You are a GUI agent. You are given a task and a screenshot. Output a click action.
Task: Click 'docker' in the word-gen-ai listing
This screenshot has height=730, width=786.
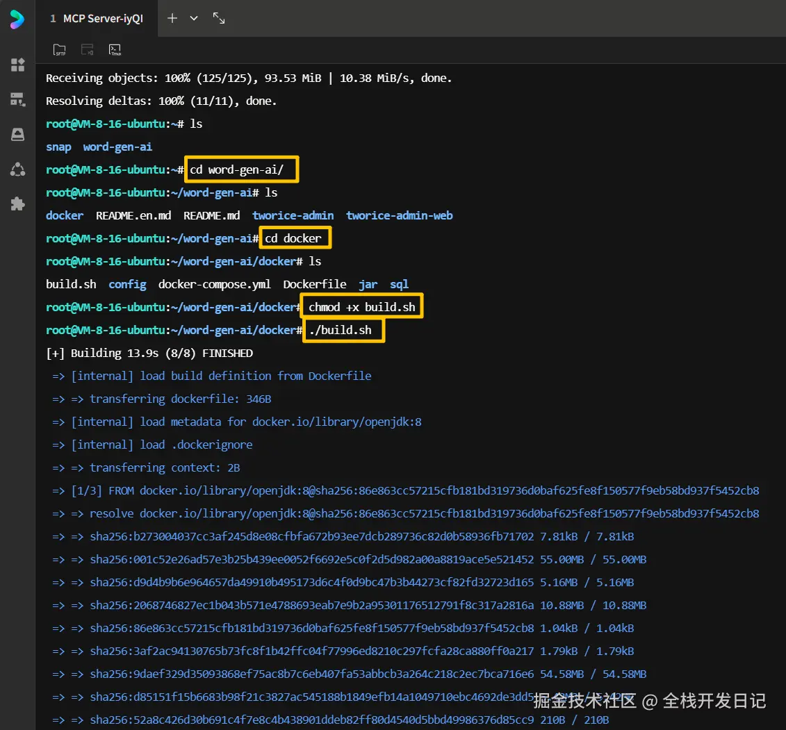pyautogui.click(x=64, y=215)
